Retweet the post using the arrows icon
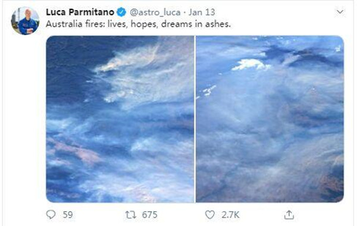The image size is (357, 226). point(131,215)
